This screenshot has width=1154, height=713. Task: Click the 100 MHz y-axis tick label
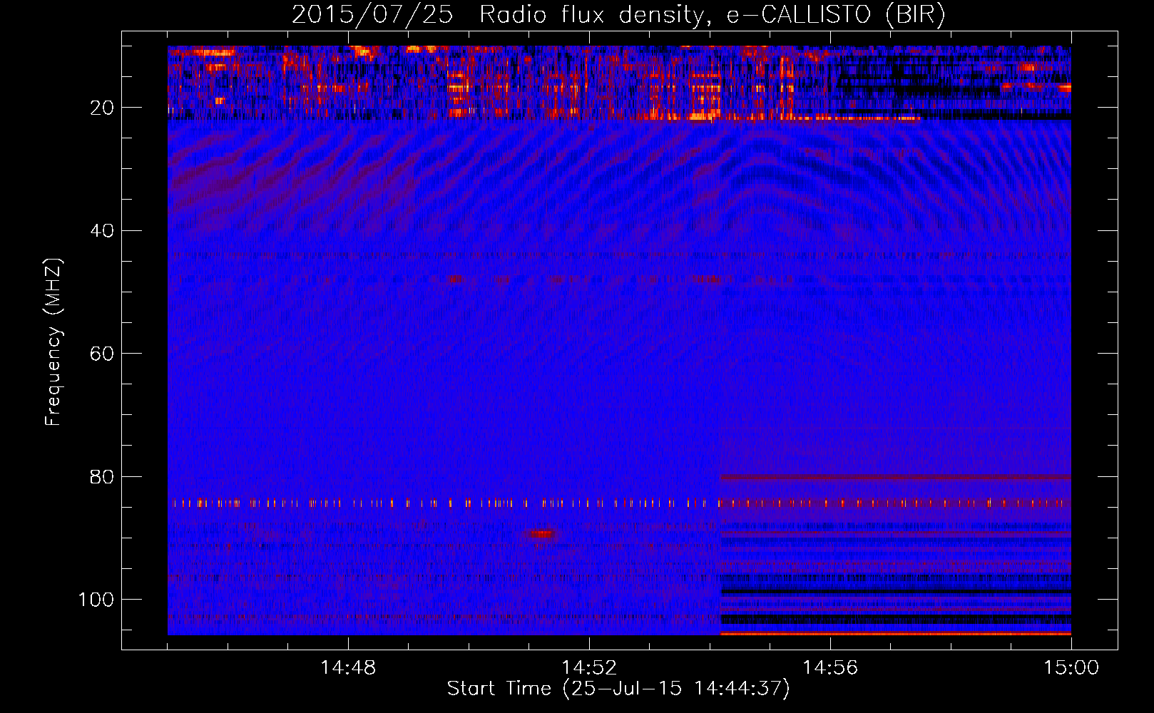(x=96, y=600)
